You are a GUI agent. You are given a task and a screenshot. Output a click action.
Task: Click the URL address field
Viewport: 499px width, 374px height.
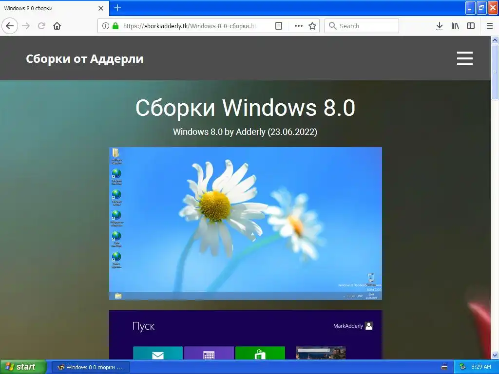pyautogui.click(x=190, y=26)
